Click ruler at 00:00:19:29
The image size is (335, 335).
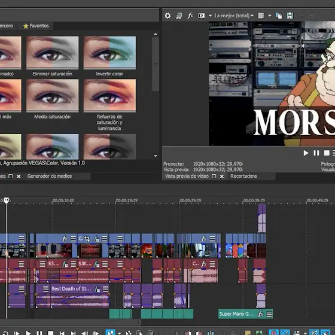[127, 200]
